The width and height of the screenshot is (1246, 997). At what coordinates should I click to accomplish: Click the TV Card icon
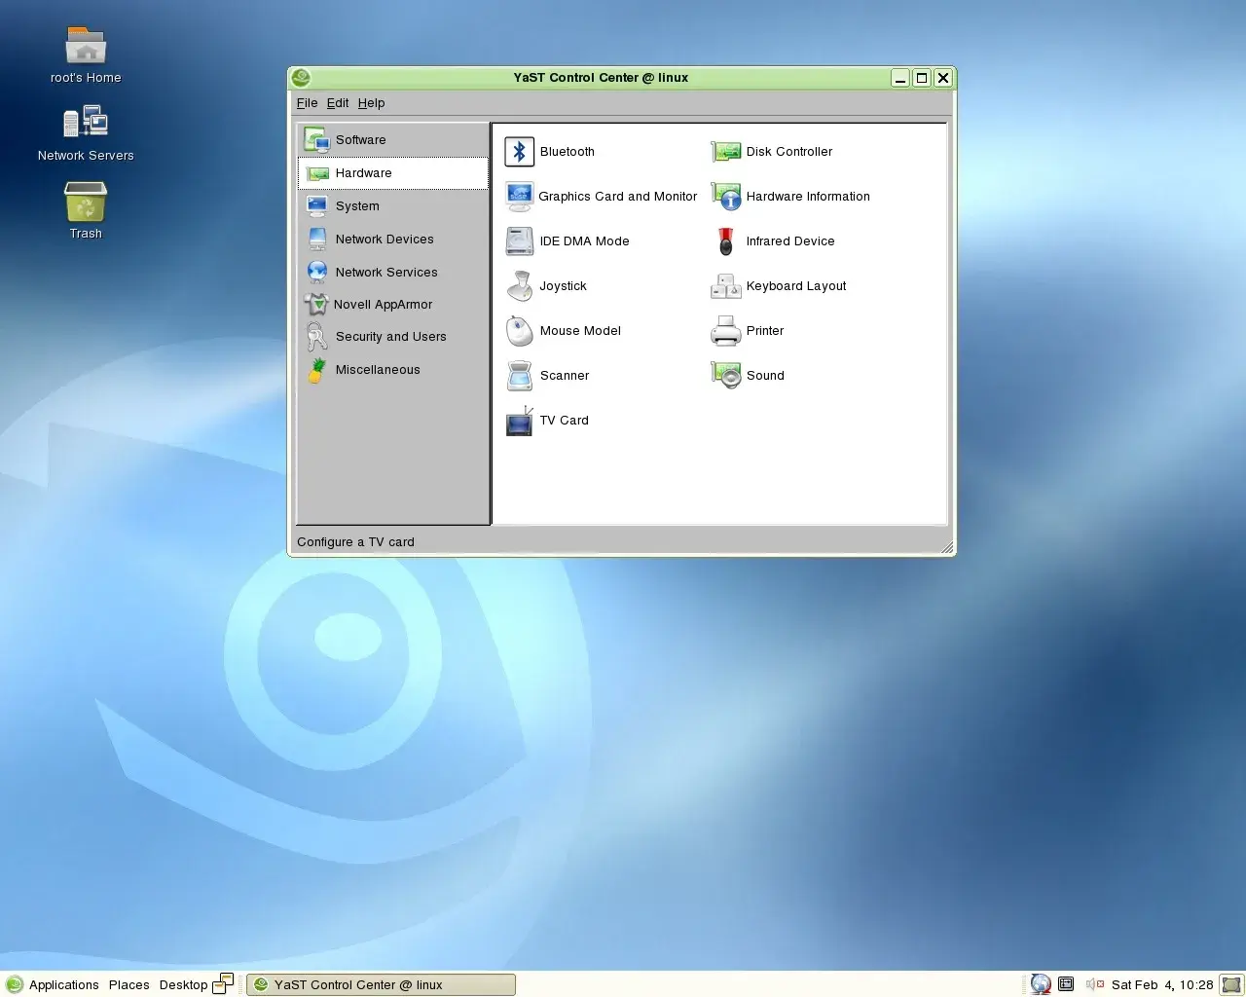520,421
